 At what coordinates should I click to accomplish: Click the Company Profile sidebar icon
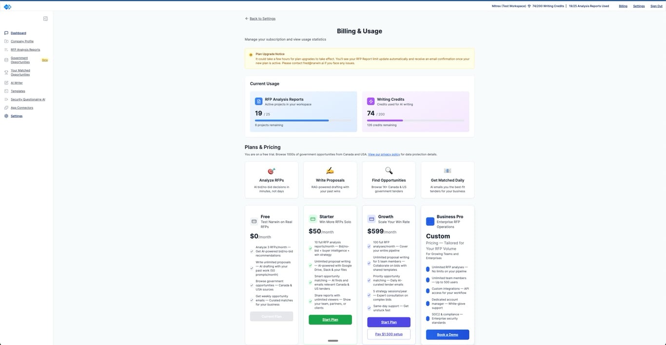click(6, 41)
